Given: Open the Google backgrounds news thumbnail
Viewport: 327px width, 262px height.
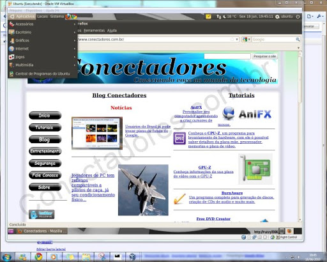Looking at the screenshot, I should [x=97, y=133].
